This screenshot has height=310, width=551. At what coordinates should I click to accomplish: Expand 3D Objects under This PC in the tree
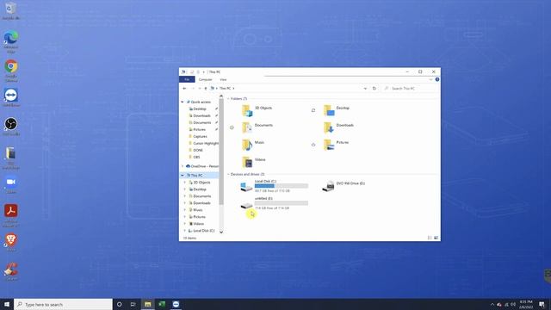185,183
